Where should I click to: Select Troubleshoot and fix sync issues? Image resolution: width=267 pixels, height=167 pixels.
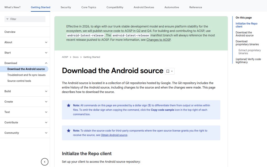[x=26, y=75]
